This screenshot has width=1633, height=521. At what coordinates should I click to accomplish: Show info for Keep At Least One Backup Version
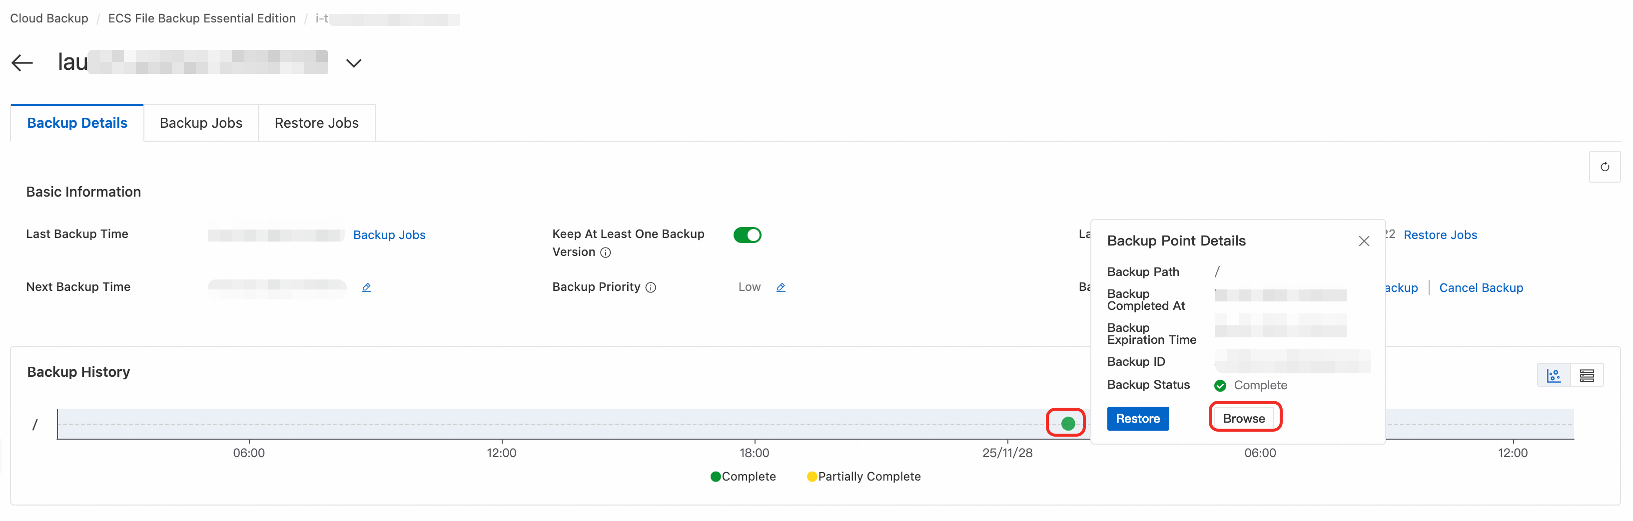(606, 253)
